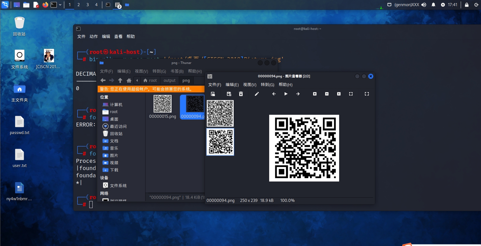The image size is (481, 246).
Task: Go to next image with right arrow
Action: coord(298,94)
